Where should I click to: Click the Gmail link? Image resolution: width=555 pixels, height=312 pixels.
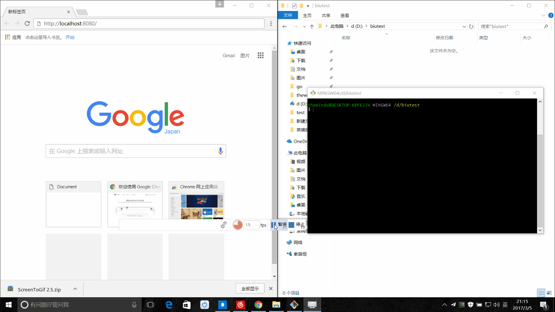tap(229, 55)
